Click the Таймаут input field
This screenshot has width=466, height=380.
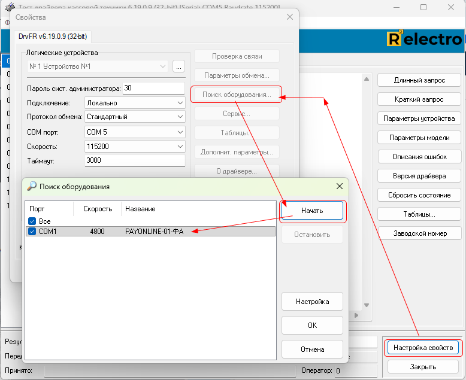(x=135, y=160)
